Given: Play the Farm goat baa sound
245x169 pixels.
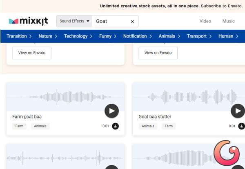Looking at the screenshot, I should [111, 111].
